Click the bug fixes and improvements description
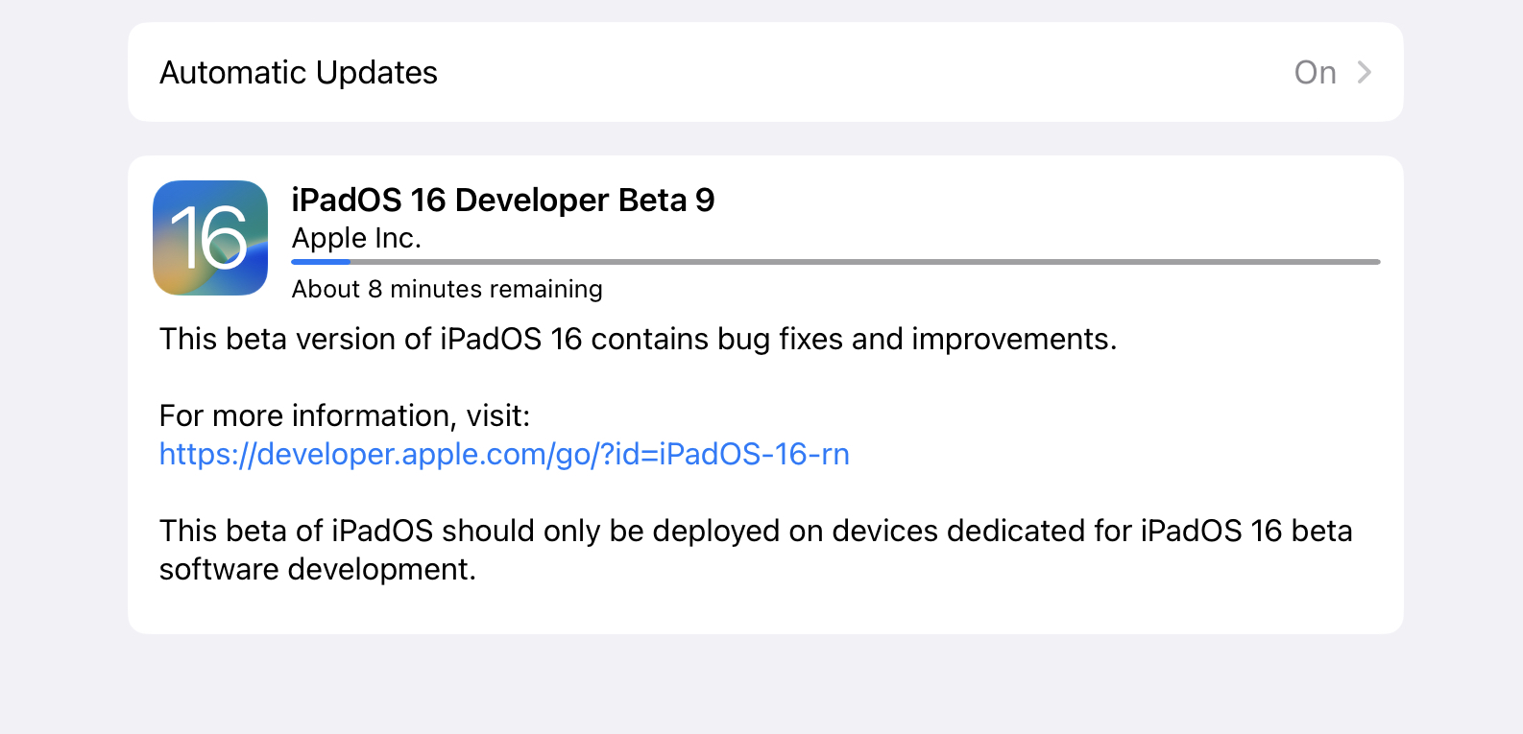 (638, 339)
